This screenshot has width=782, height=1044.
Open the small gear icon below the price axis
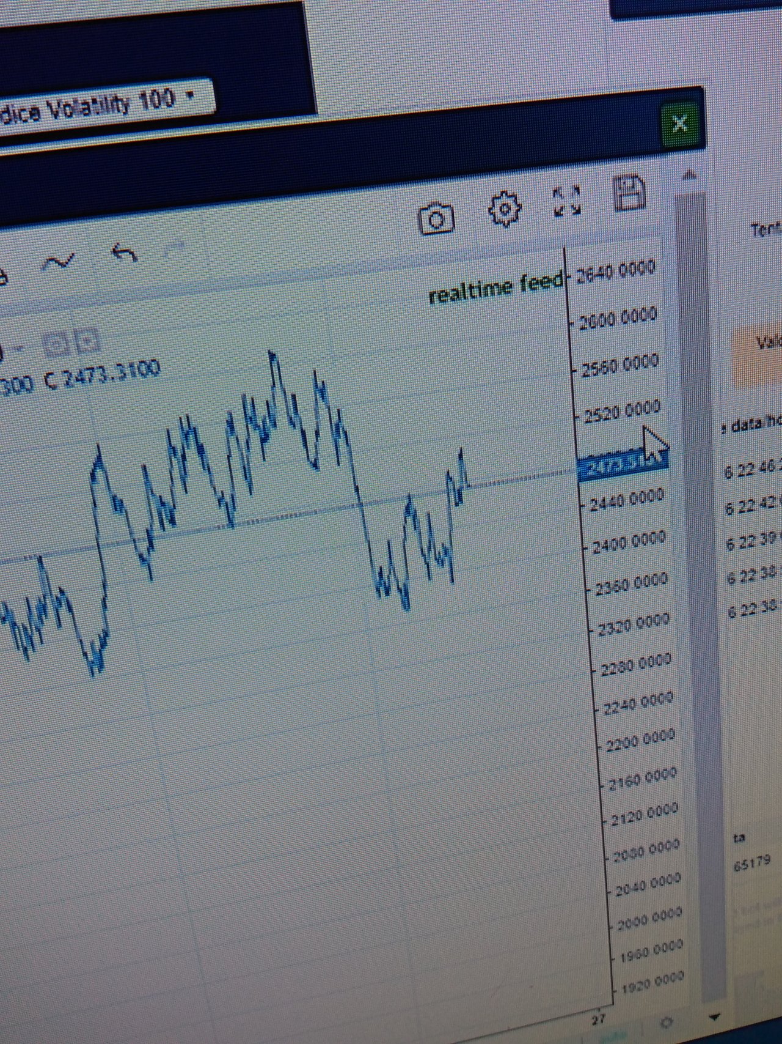(x=666, y=1023)
